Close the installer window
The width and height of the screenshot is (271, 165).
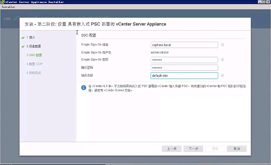point(268,2)
